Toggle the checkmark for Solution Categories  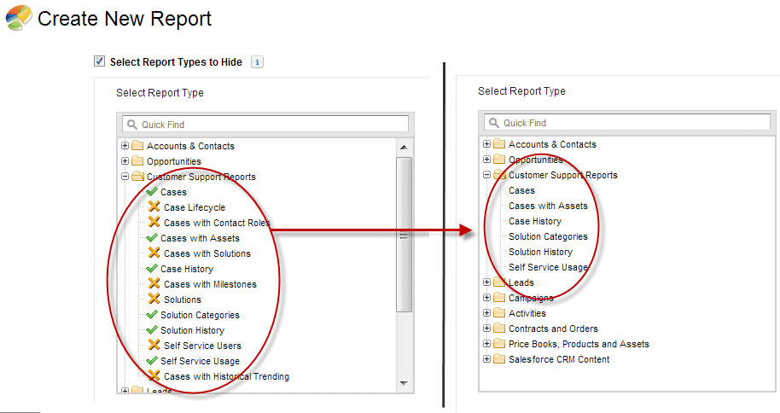pyautogui.click(x=152, y=315)
